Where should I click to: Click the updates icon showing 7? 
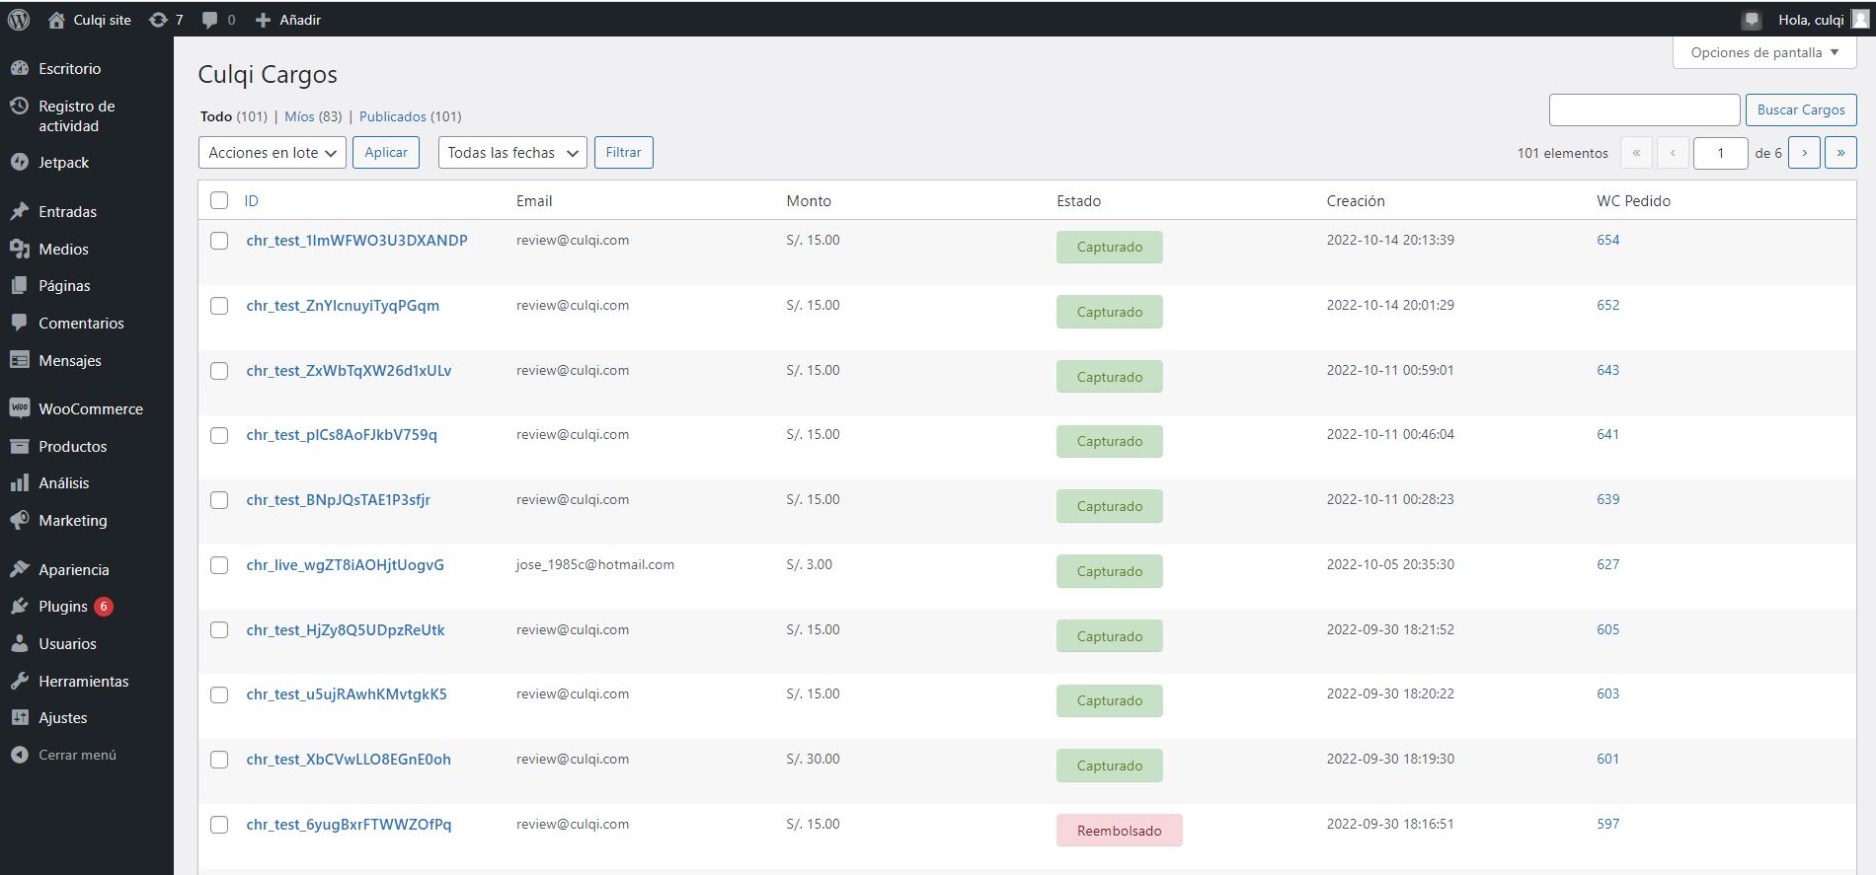click(x=158, y=20)
